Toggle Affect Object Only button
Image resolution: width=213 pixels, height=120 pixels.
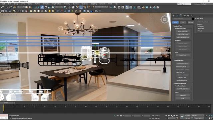[x=183, y=34]
